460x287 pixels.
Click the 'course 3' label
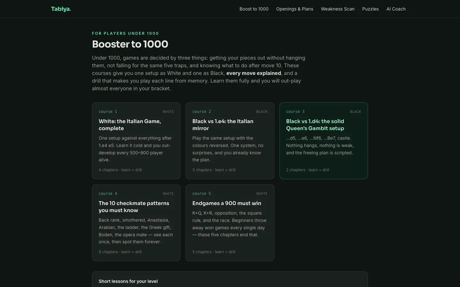[x=295, y=112]
